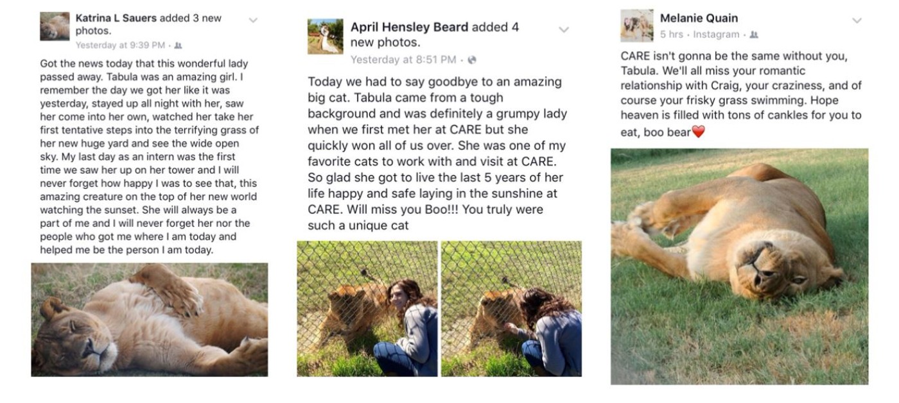Screen dimensions: 899x403
Task: Click public globe icon on April's post
Action: coord(472,60)
